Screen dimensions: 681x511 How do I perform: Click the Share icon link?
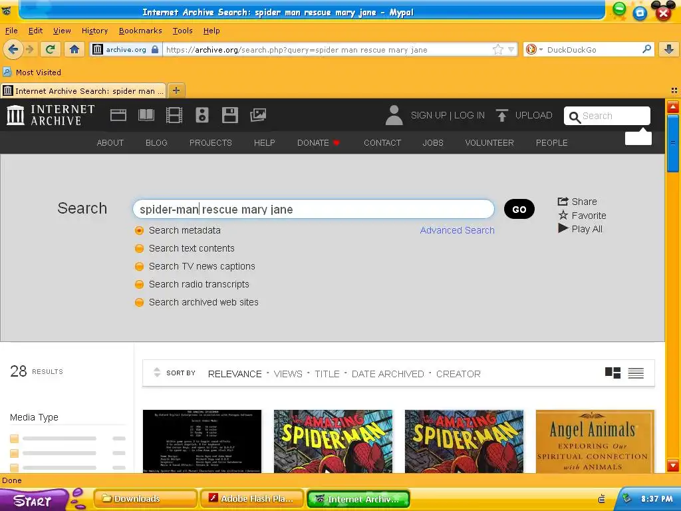click(x=577, y=202)
